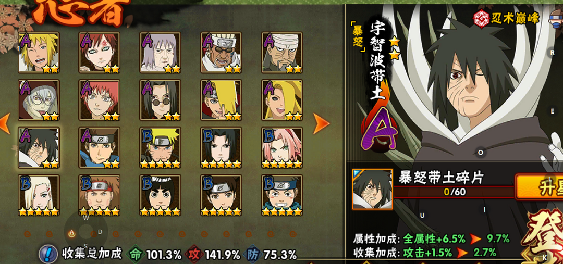
Task: Click the 升星 upgrade star button
Action: point(540,186)
